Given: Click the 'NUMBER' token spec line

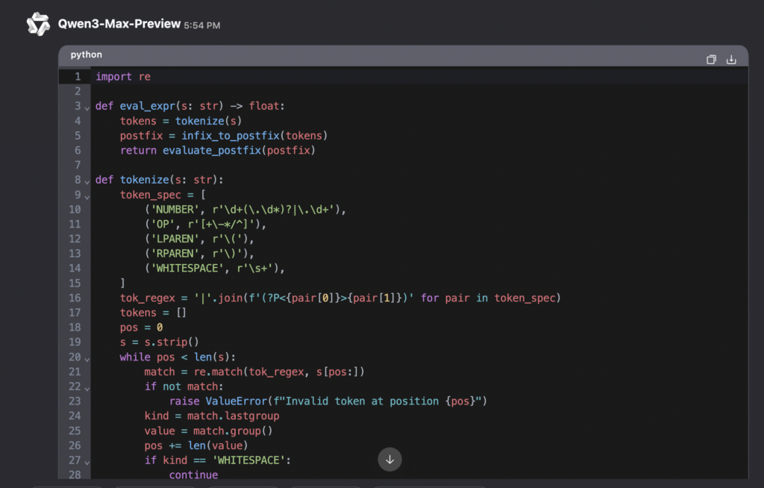Looking at the screenshot, I should (245, 209).
